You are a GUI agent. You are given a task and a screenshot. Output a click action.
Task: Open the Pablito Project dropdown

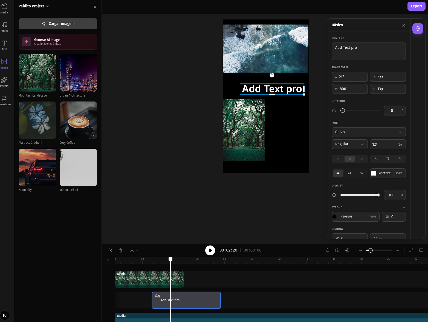(33, 6)
